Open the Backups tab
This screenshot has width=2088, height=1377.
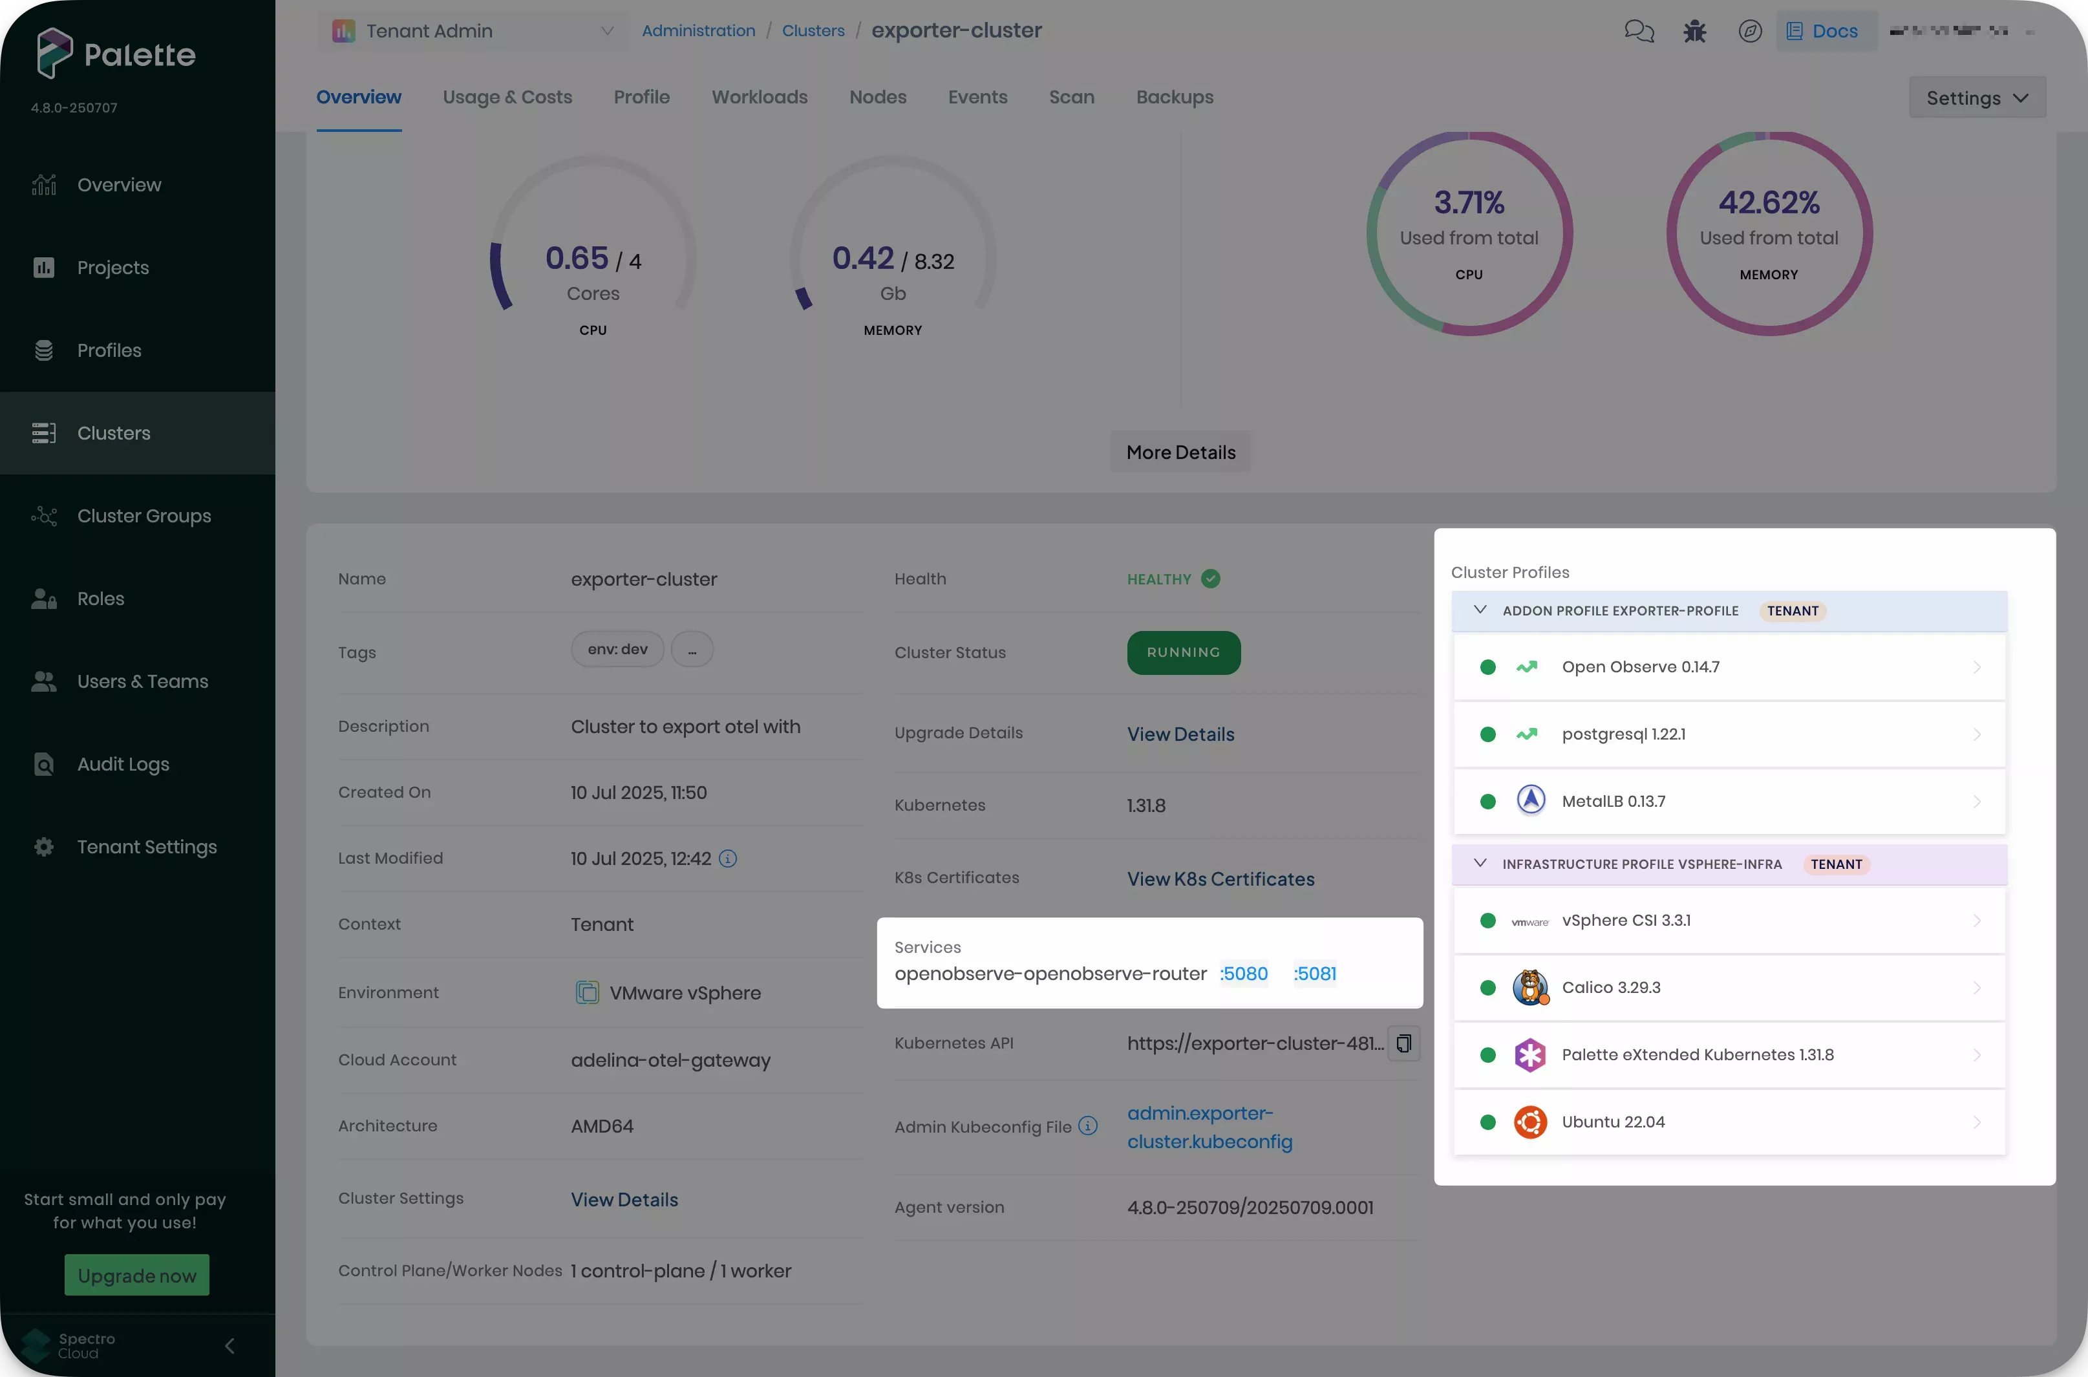(1174, 98)
